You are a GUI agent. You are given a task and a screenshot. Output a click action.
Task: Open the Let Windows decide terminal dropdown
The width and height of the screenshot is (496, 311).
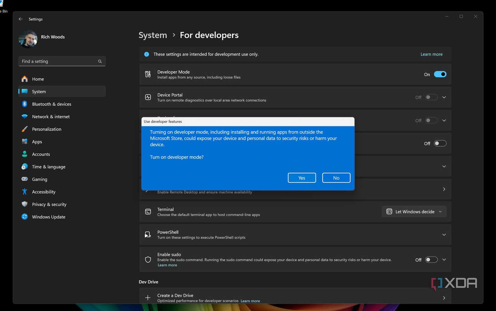(x=414, y=211)
